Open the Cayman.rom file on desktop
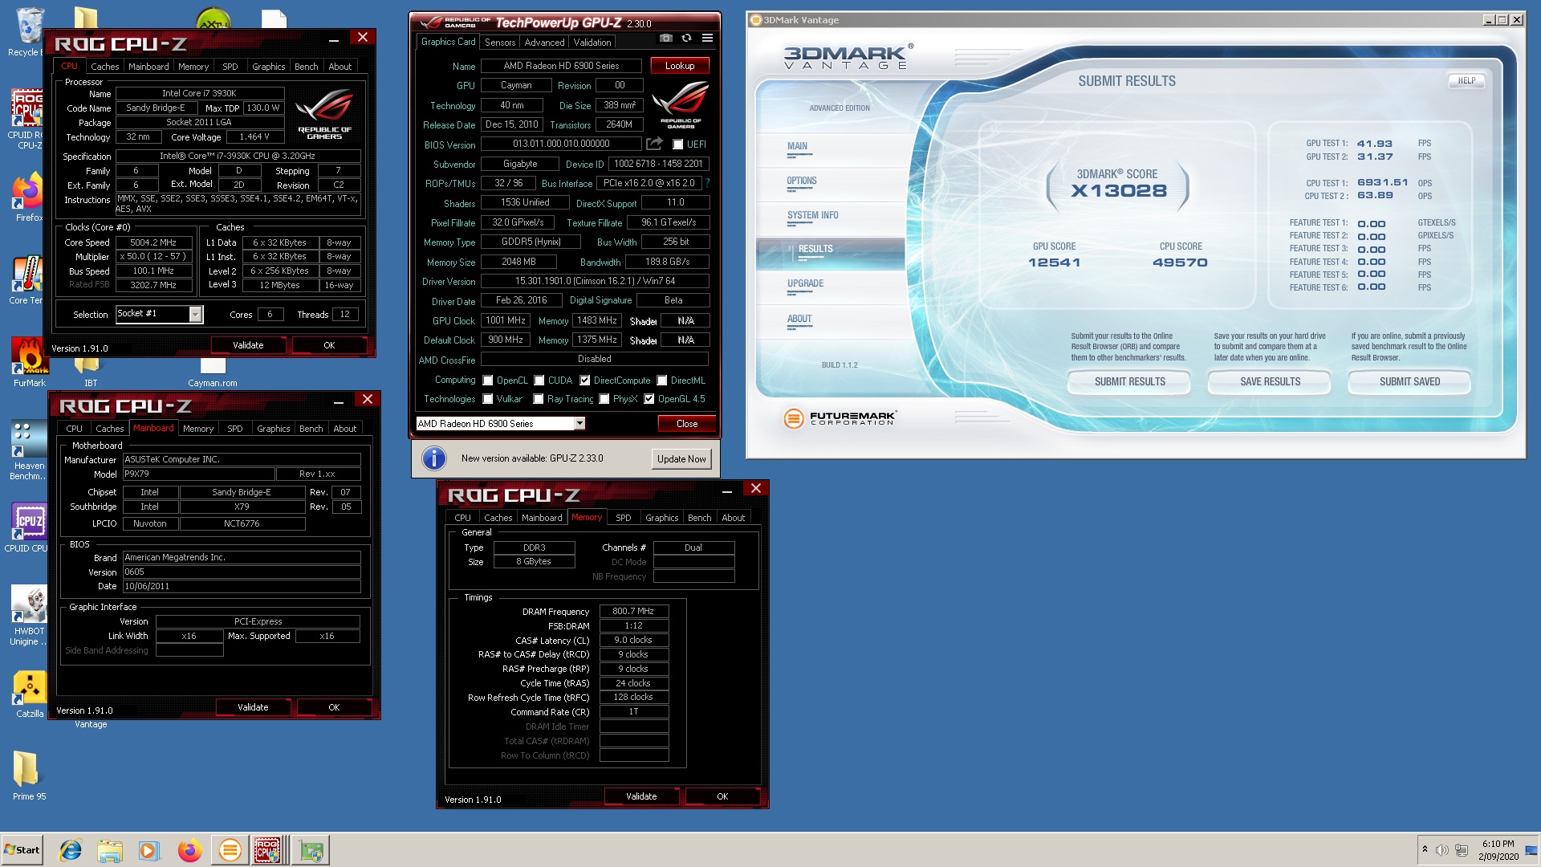Viewport: 1541px width, 867px height. [212, 372]
